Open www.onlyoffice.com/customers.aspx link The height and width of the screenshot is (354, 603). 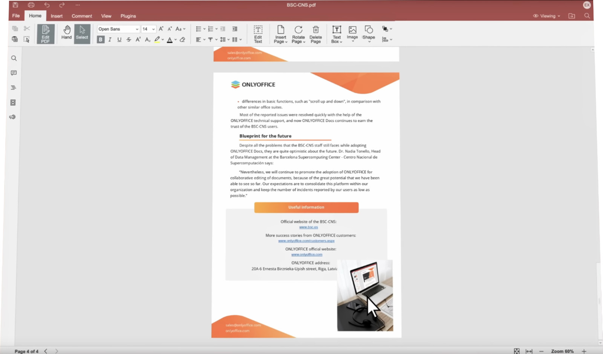(306, 241)
